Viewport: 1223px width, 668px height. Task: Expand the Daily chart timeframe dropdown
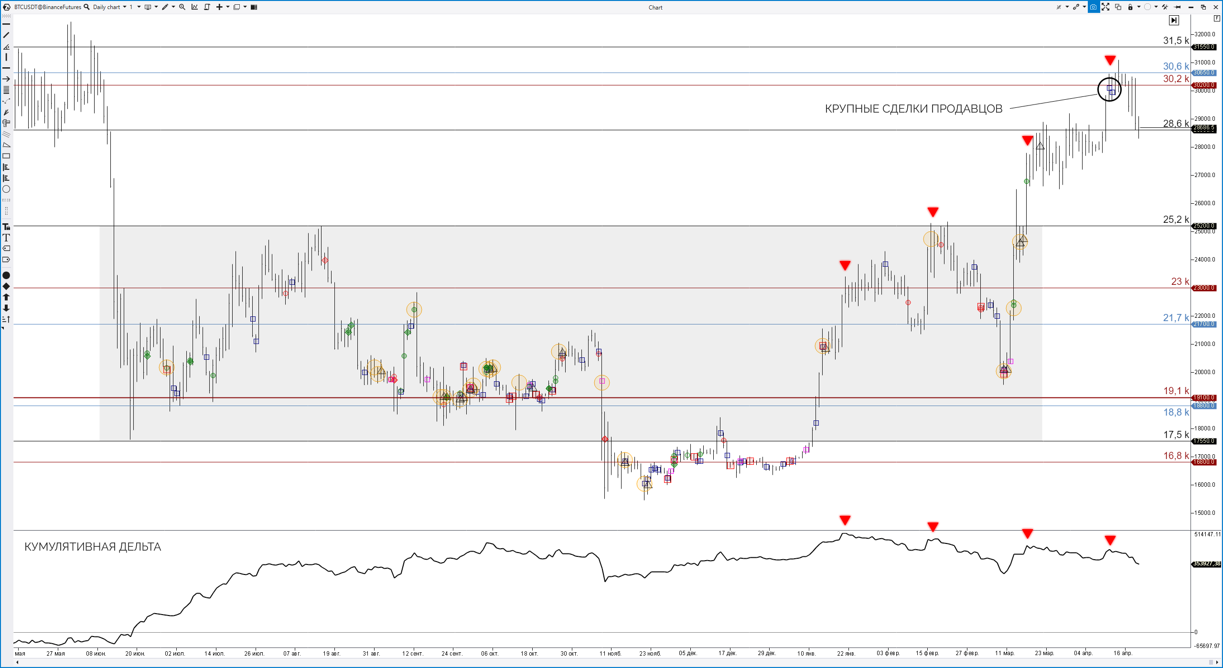click(125, 7)
